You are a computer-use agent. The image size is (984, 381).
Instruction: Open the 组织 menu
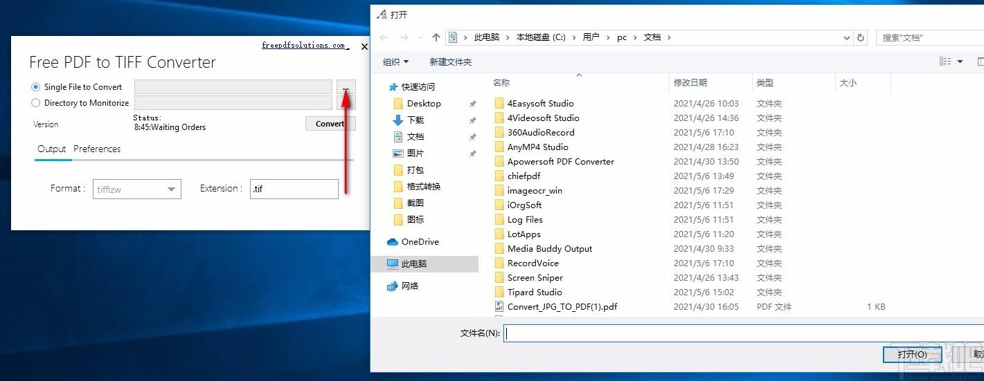(395, 62)
